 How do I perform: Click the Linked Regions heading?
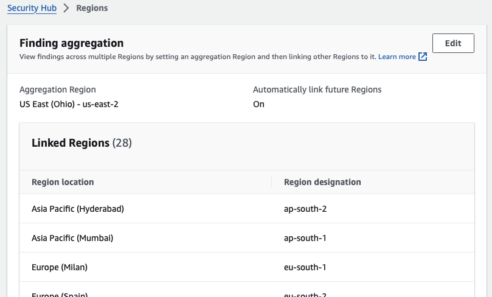click(71, 143)
